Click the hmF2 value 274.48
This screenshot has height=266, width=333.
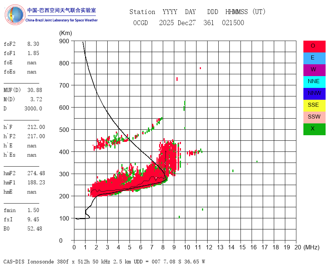tap(36, 173)
